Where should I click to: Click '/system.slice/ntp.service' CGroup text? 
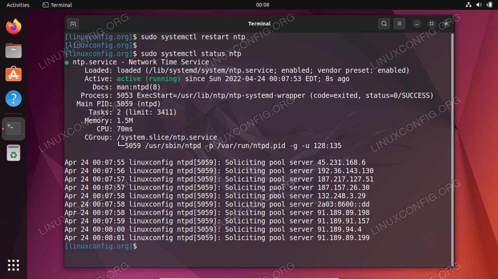pyautogui.click(x=167, y=137)
